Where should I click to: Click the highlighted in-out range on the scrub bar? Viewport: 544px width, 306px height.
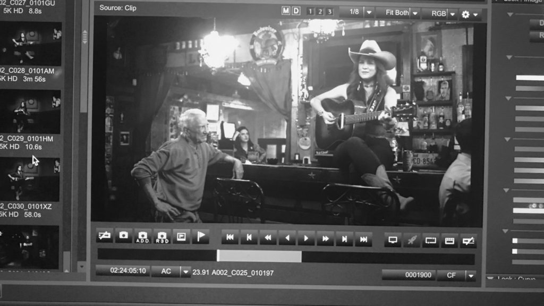pos(260,257)
